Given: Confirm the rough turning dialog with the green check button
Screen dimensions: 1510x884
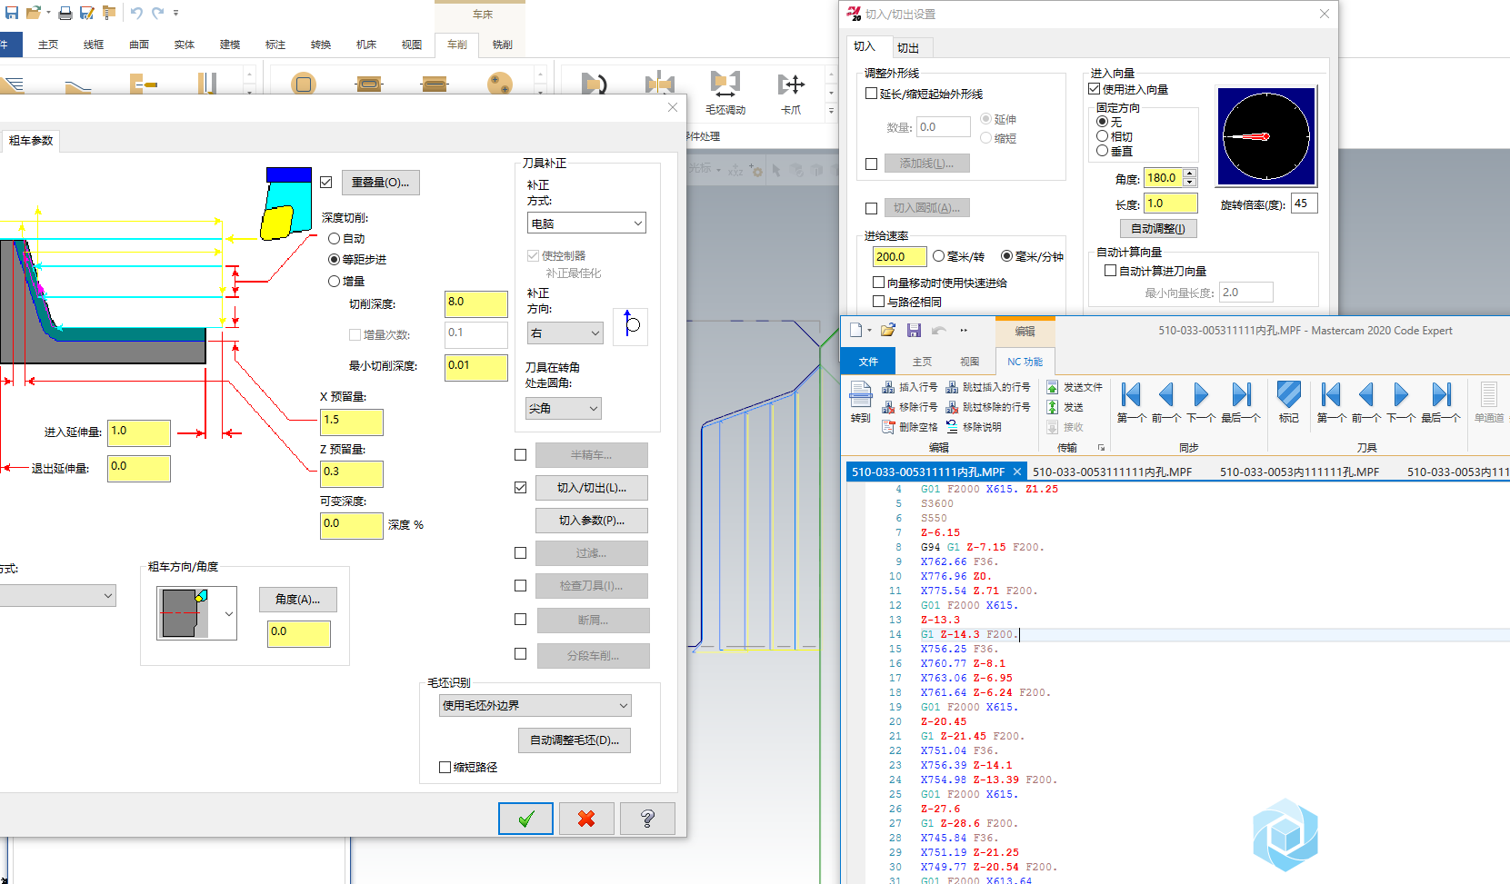Looking at the screenshot, I should (x=525, y=819).
